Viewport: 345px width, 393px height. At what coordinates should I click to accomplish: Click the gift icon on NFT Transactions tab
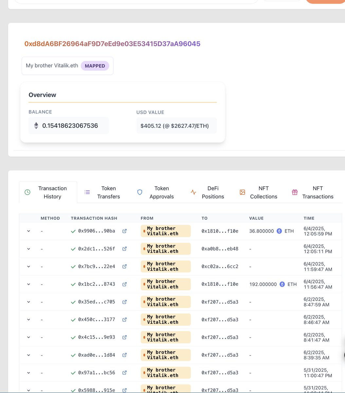tap(295, 192)
